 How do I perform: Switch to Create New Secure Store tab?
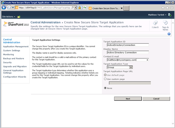(104, 8)
